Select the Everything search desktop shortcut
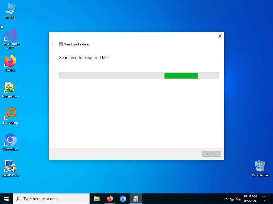The width and height of the screenshot is (273, 204). [x=10, y=116]
